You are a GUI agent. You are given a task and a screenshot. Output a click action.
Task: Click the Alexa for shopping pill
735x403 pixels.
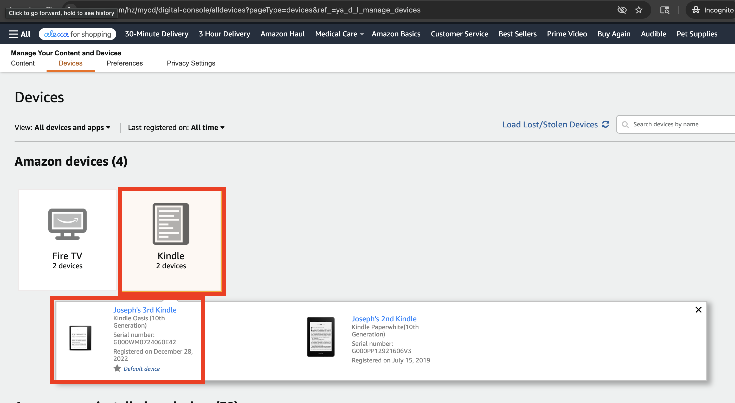pos(77,34)
